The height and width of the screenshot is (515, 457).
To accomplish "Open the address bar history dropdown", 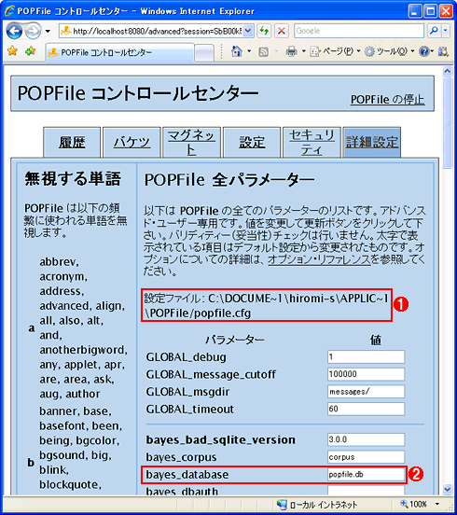I will pyautogui.click(x=248, y=31).
